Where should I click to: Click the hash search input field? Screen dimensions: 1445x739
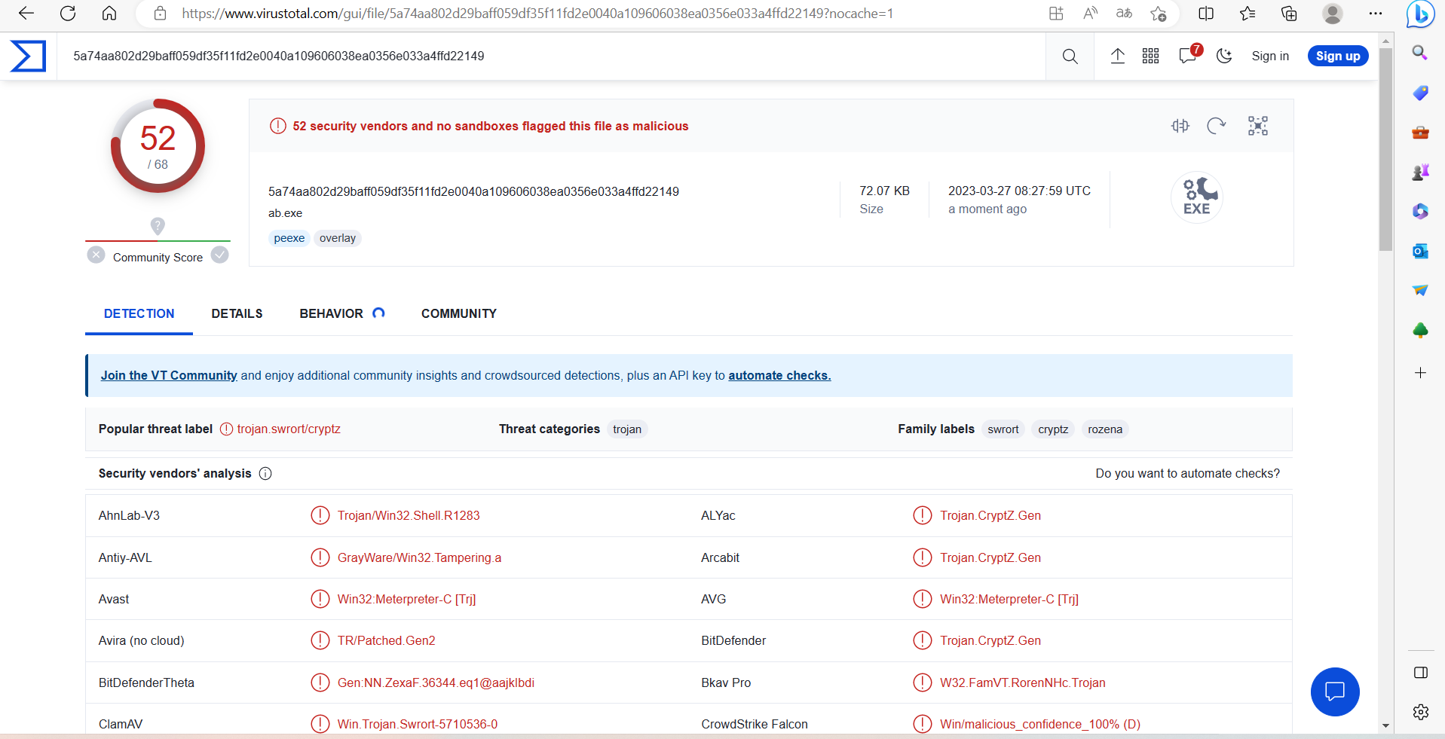tap(550, 56)
